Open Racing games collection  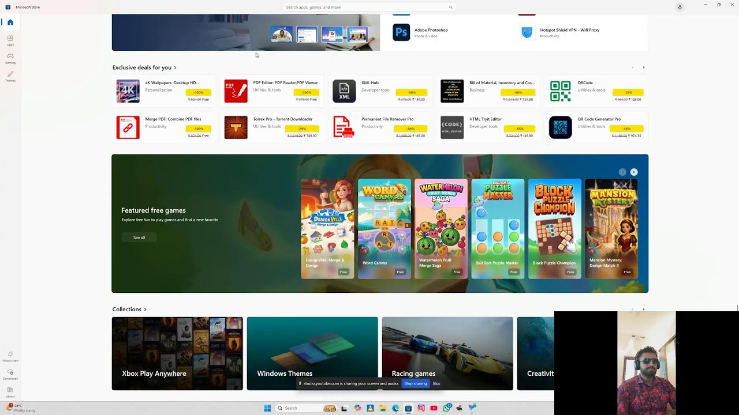coord(447,353)
